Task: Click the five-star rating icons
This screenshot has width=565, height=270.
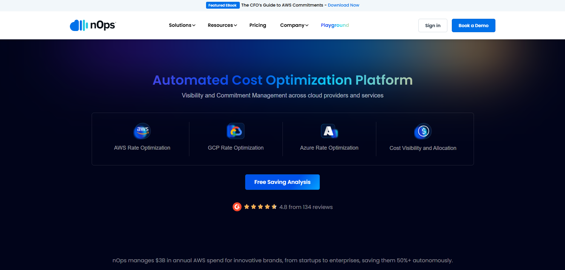Action: point(260,207)
